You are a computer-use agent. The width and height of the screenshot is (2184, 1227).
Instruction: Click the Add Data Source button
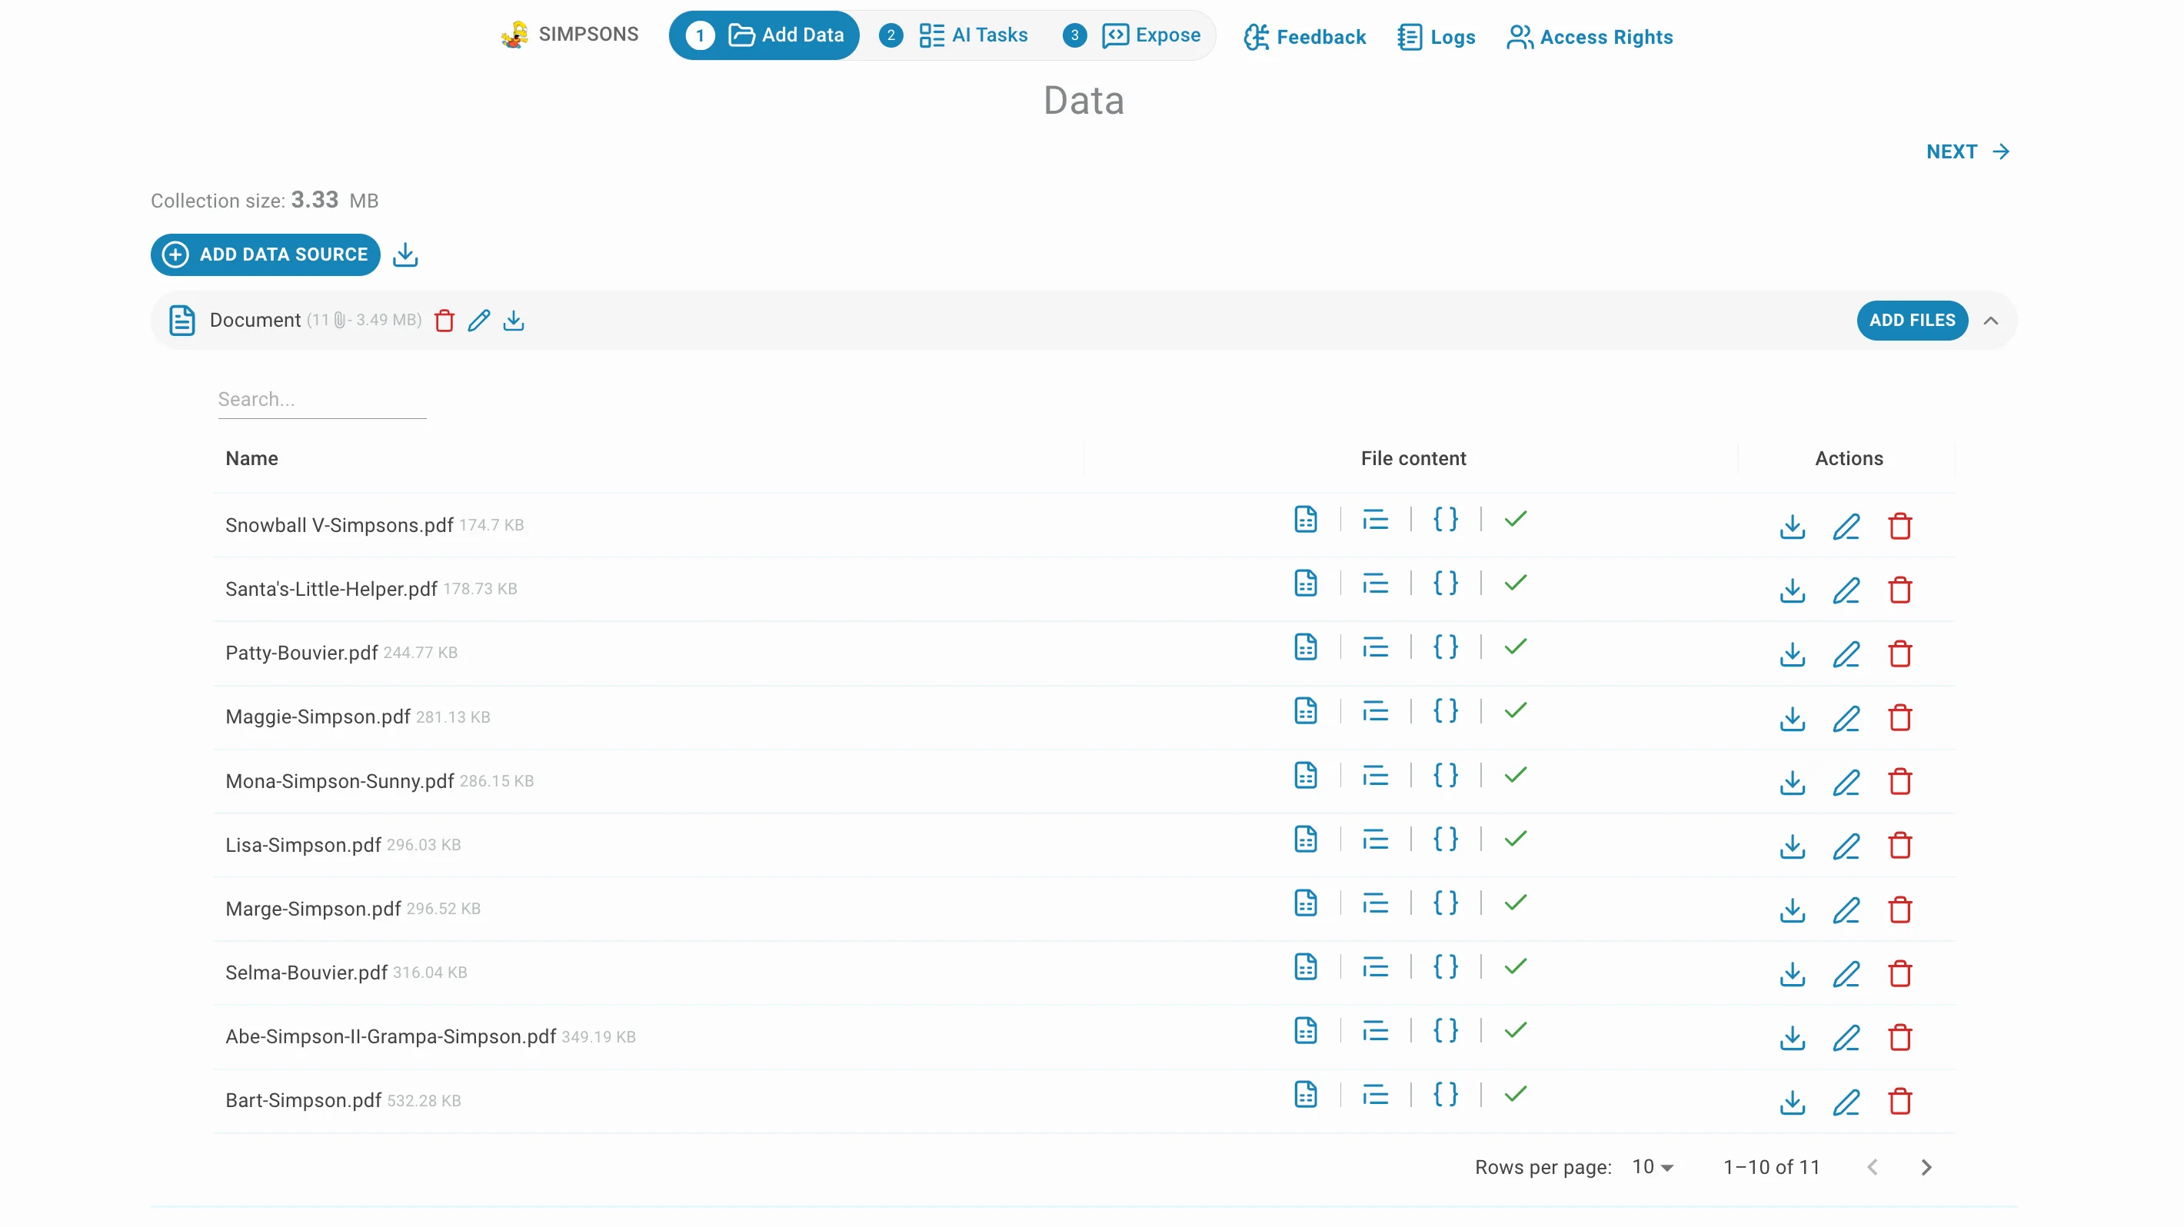[x=265, y=254]
